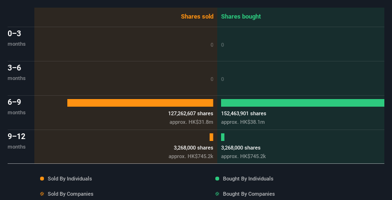This screenshot has width=392, height=200.
Task: Click the 6–9 months row label
Action: point(17,107)
